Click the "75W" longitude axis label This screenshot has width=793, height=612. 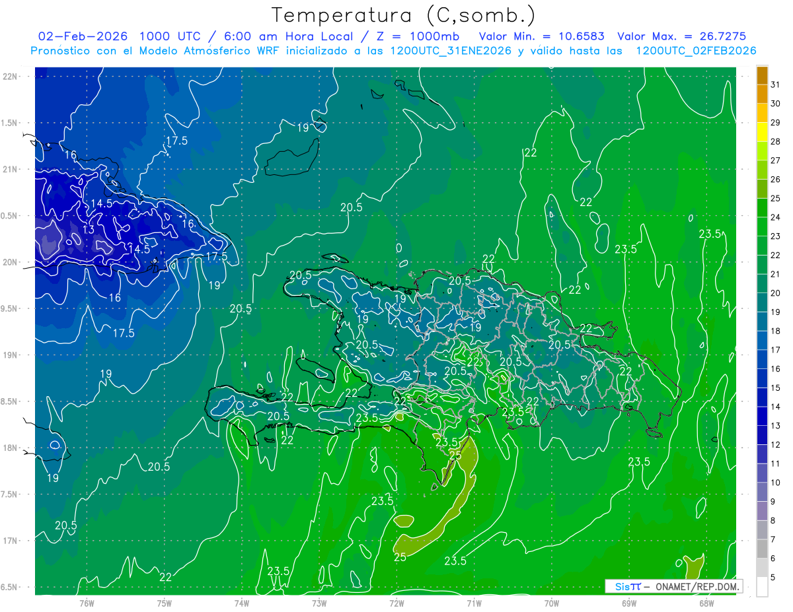coord(164,603)
